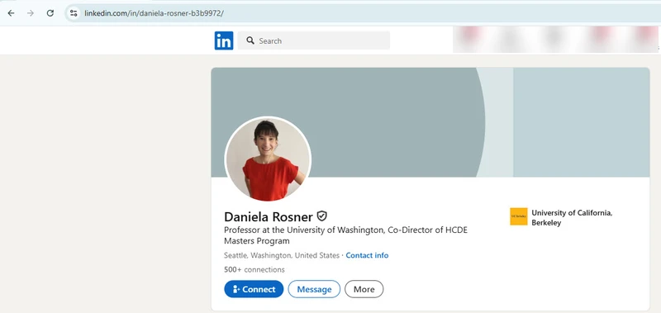The width and height of the screenshot is (661, 313).
Task: Select the linkedin.com URL in address bar
Action: click(x=154, y=13)
